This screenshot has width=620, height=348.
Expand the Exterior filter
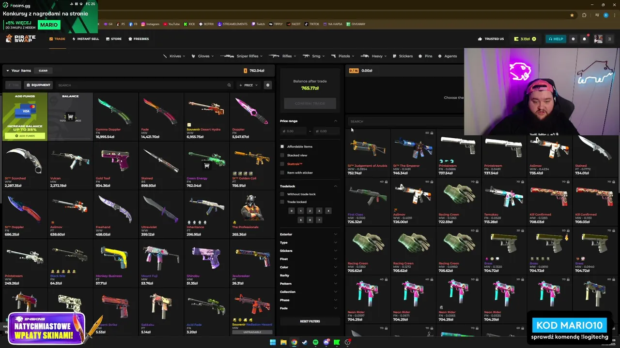(x=309, y=234)
